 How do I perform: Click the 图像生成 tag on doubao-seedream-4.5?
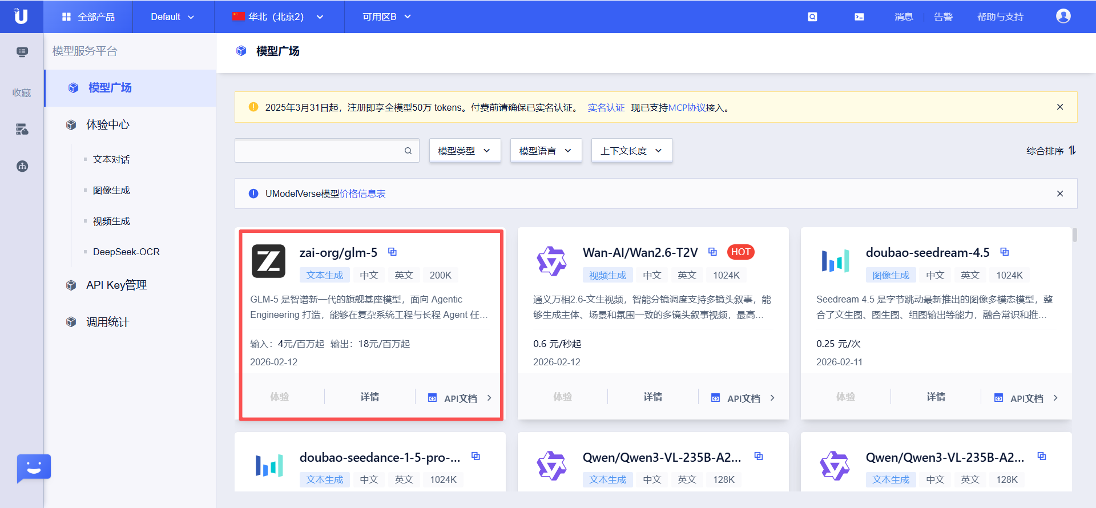(891, 275)
